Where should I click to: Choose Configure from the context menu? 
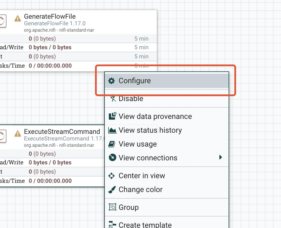(135, 81)
